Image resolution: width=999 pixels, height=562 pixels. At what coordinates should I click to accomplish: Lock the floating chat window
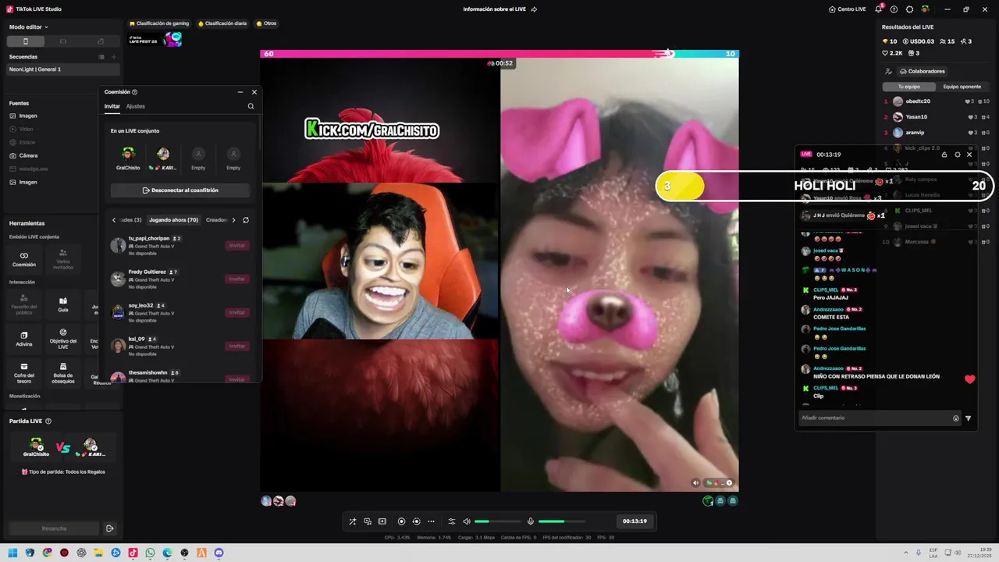pos(944,155)
